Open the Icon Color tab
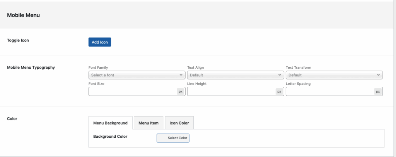 pyautogui.click(x=179, y=123)
